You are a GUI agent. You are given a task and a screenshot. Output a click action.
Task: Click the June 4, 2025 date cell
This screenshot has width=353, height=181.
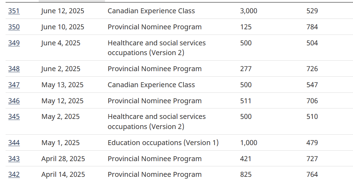pos(61,43)
